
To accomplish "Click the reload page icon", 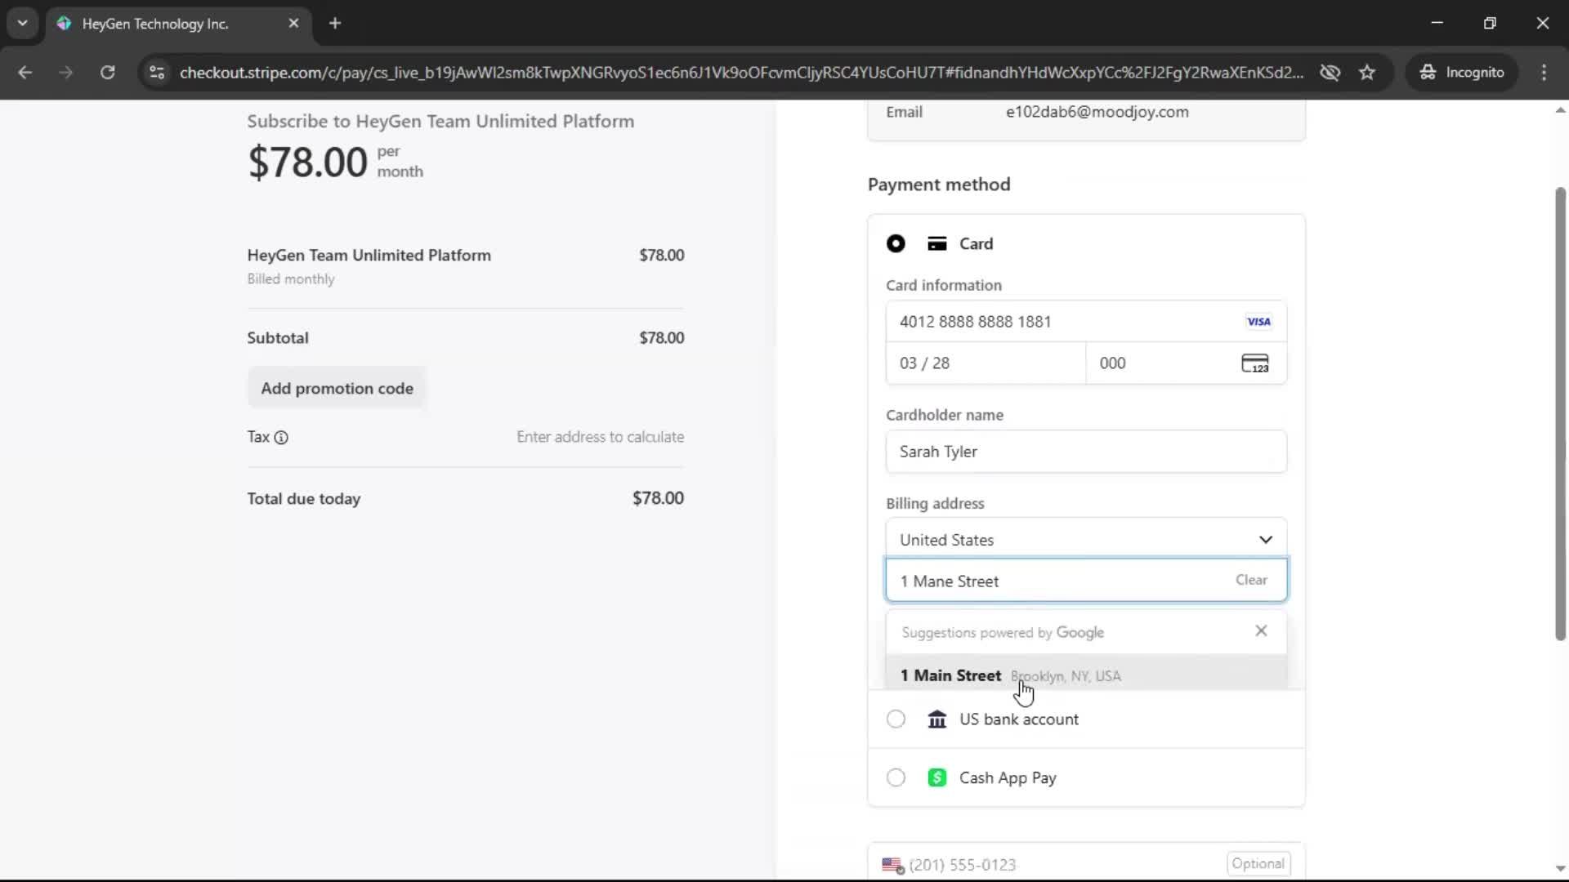I will pos(107,73).
